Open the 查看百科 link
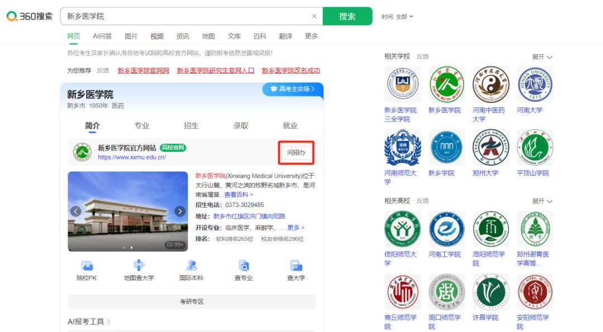The image size is (603, 332). tap(238, 195)
